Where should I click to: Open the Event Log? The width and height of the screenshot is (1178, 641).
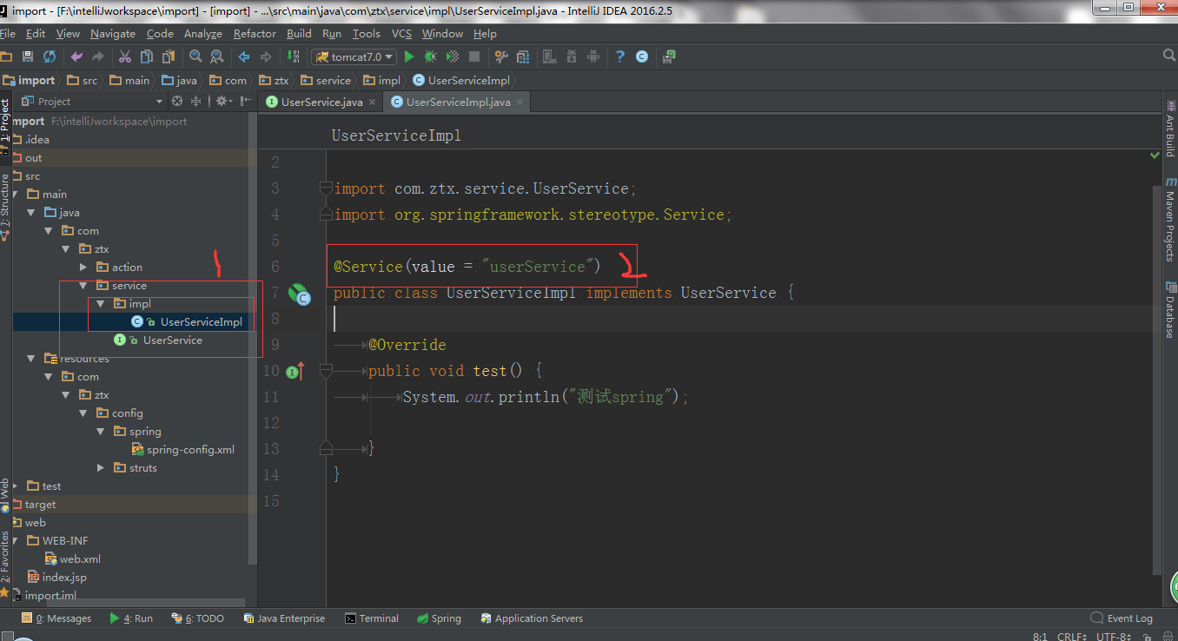coord(1122,618)
